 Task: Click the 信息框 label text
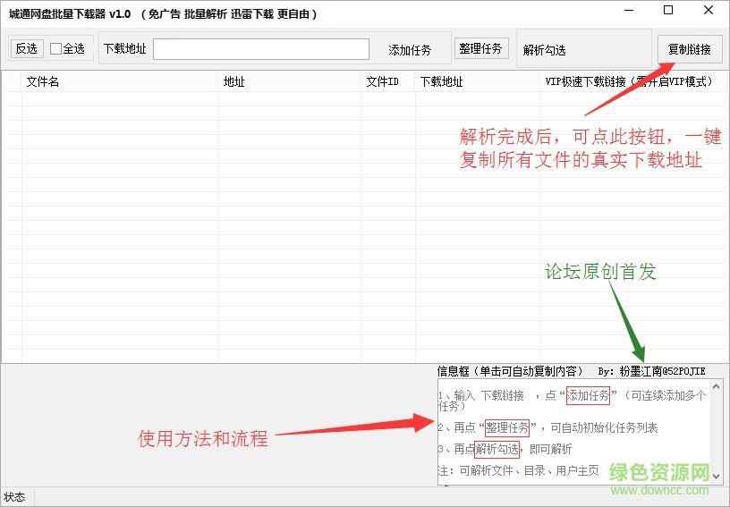point(510,371)
